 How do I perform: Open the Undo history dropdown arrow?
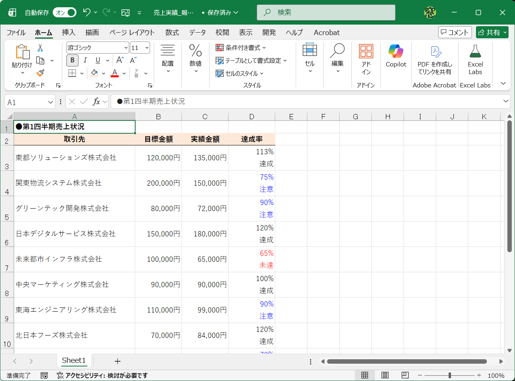click(96, 12)
